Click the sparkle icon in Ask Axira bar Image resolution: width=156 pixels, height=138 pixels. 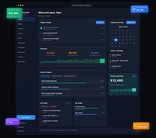[41, 130]
